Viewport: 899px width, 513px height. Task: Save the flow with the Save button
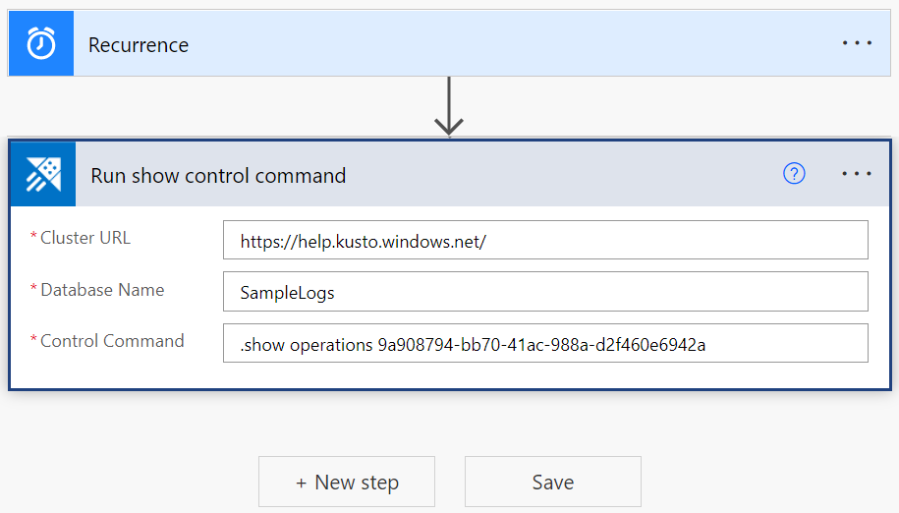[x=552, y=482]
